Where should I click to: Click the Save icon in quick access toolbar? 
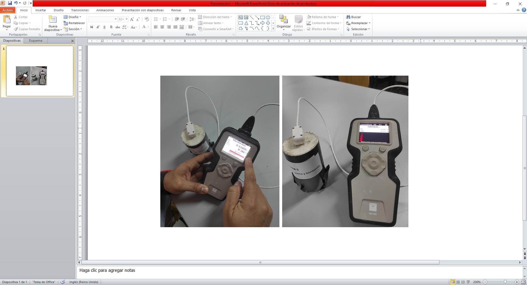[10, 3]
